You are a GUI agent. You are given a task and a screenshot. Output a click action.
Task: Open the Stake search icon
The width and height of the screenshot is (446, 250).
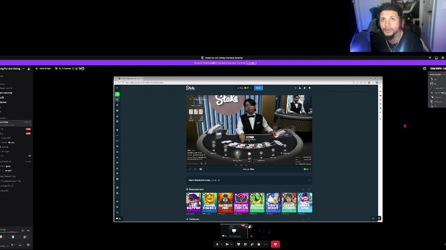295,88
